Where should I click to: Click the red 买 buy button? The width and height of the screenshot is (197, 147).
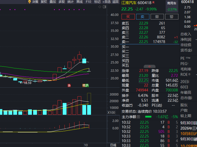click(128, 16)
